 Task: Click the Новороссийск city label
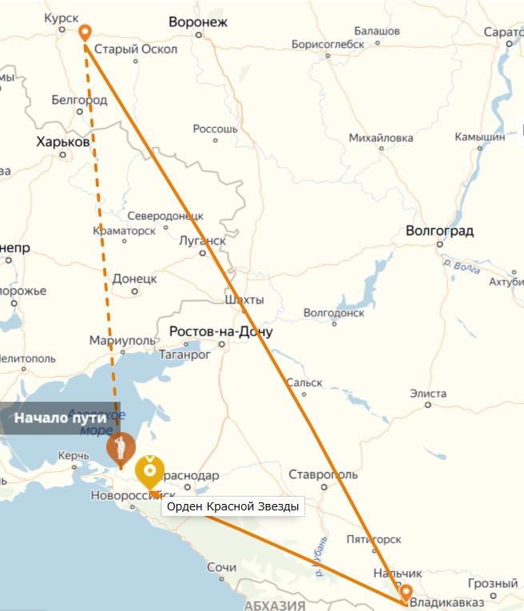click(133, 495)
